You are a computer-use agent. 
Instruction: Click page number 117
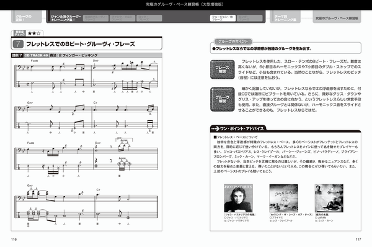(358, 240)
